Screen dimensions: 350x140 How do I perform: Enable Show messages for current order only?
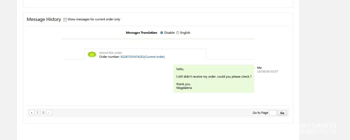coord(65,20)
